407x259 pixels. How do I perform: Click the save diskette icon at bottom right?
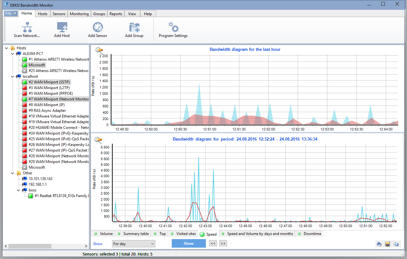pos(388,244)
